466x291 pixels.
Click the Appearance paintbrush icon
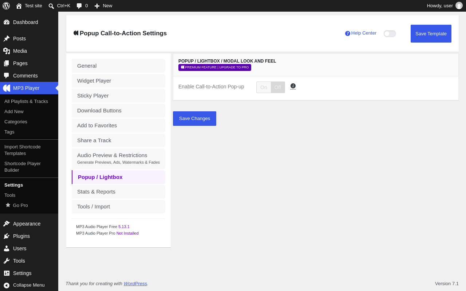pos(7,224)
